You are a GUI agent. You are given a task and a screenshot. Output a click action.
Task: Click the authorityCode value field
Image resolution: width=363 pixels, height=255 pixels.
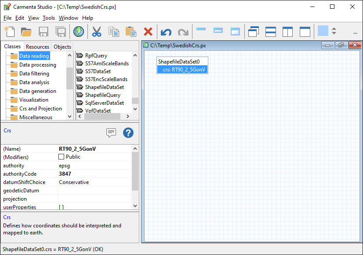tap(94, 174)
